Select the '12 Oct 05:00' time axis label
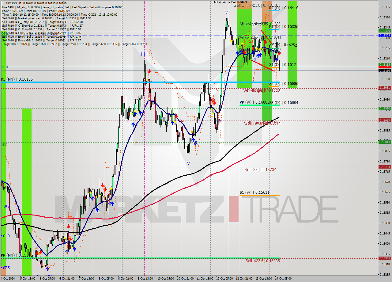This screenshot has height=282, width=392. [x=224, y=279]
